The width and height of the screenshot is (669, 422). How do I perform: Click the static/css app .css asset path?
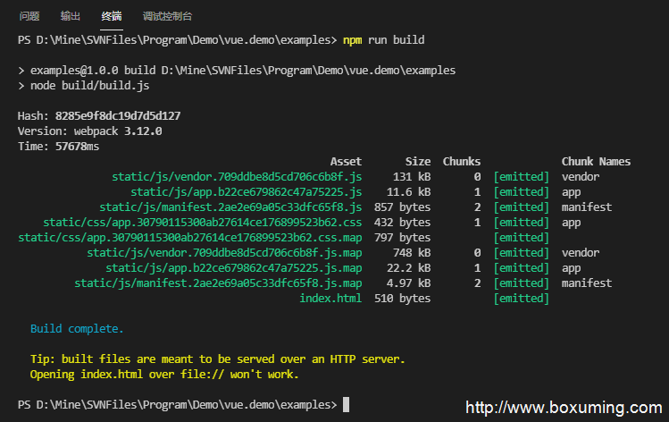point(202,223)
